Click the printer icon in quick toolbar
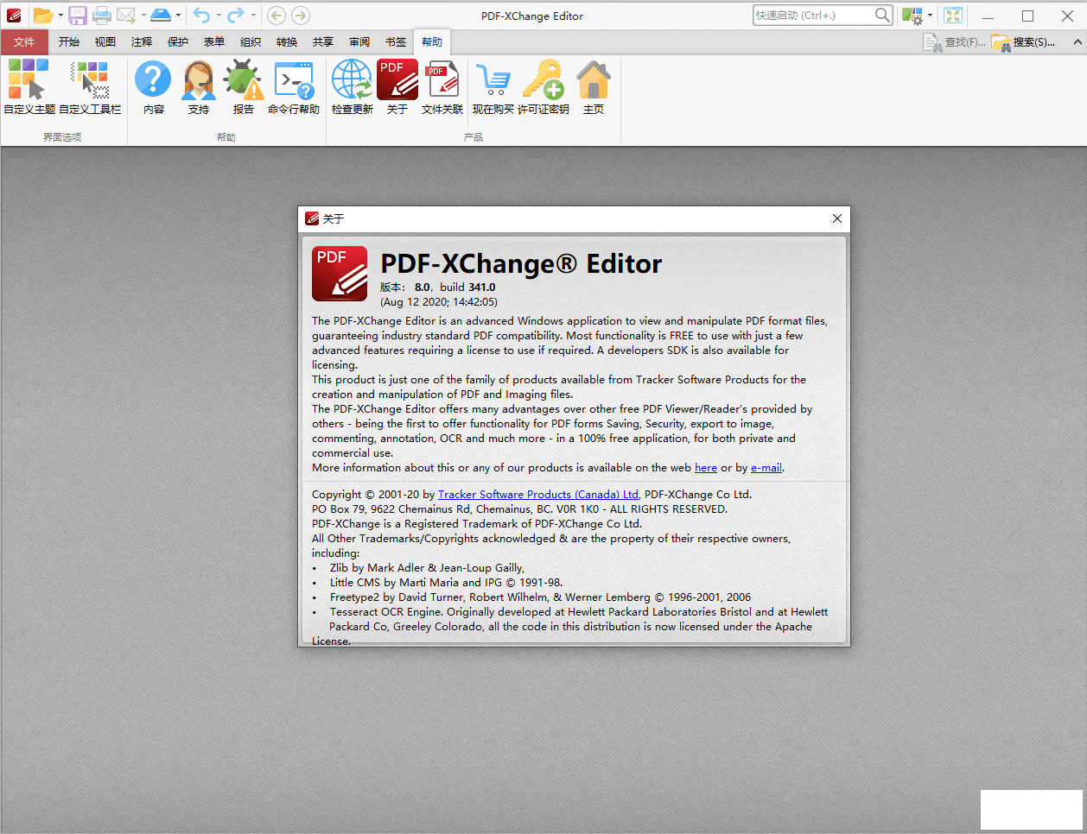Image resolution: width=1087 pixels, height=834 pixels. (102, 16)
